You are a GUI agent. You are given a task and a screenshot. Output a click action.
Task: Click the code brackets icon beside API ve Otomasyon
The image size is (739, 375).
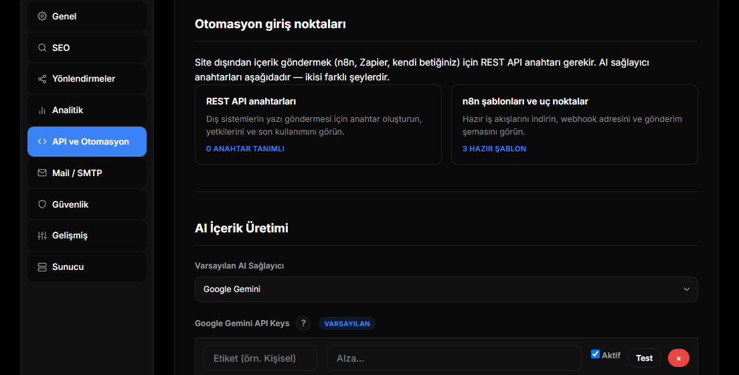click(42, 141)
